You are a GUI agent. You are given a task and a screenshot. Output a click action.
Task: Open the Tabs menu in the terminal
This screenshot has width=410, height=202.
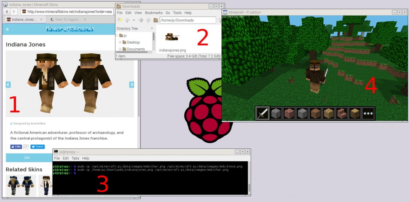tap(75, 158)
